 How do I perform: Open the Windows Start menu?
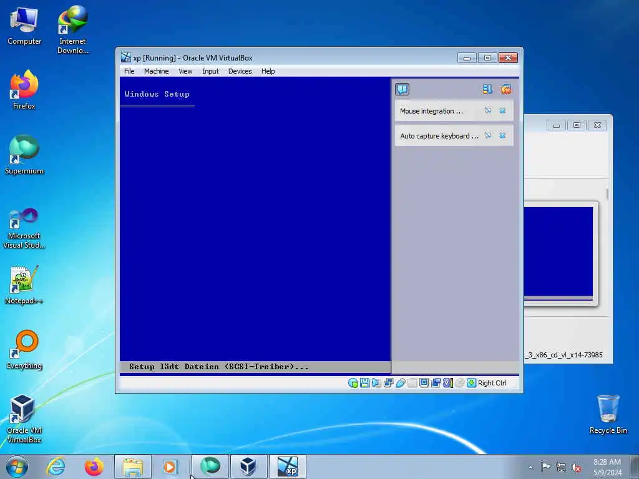click(x=17, y=467)
